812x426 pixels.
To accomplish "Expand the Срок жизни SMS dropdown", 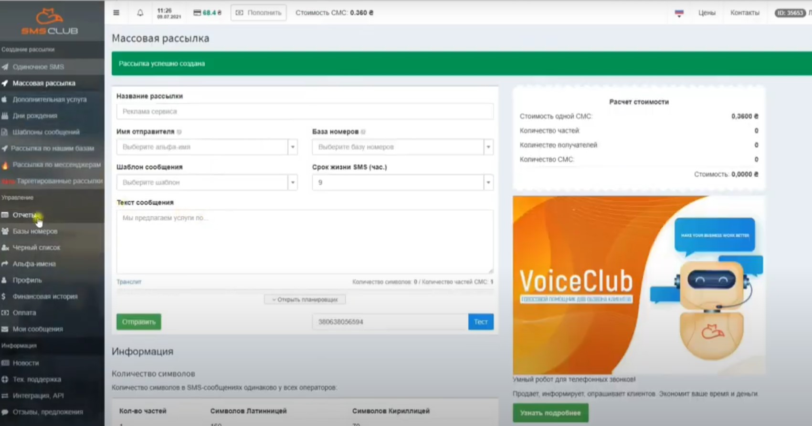I will coord(402,183).
